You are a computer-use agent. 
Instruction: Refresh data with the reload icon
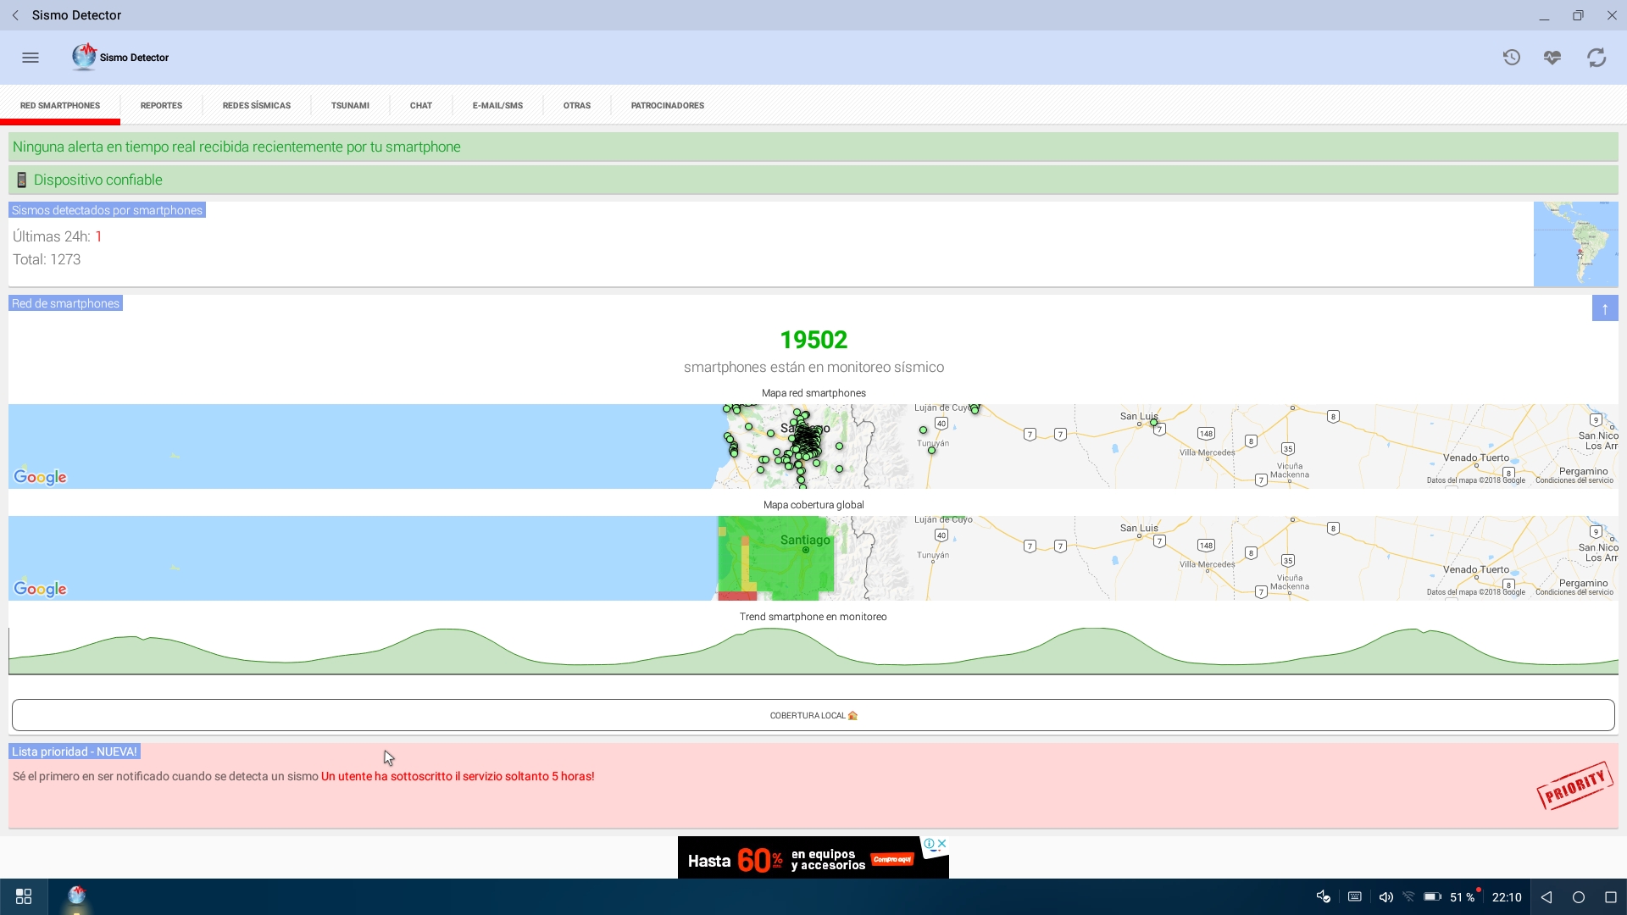coord(1596,58)
